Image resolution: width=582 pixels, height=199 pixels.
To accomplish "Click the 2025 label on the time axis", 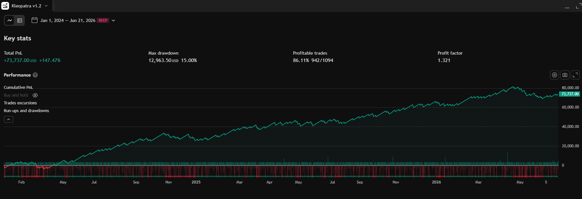I will click(196, 182).
